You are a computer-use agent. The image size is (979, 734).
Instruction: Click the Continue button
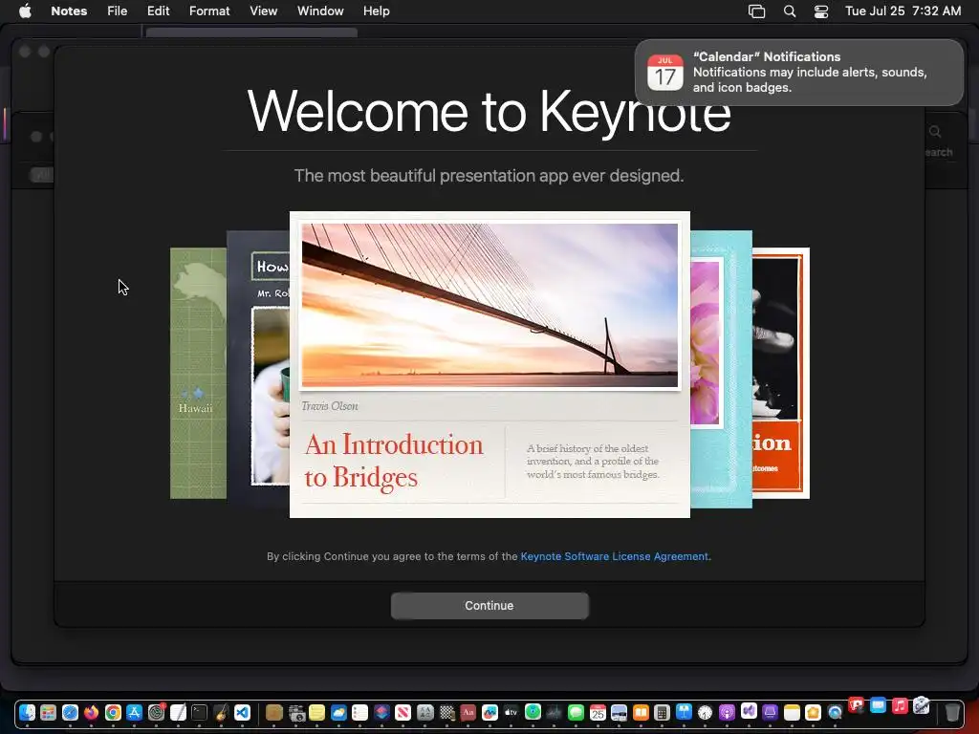(x=489, y=605)
